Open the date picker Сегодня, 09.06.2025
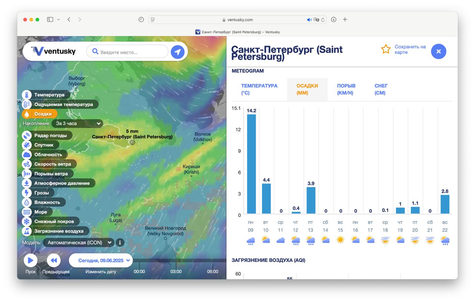The width and height of the screenshot is (475, 302). pyautogui.click(x=101, y=260)
